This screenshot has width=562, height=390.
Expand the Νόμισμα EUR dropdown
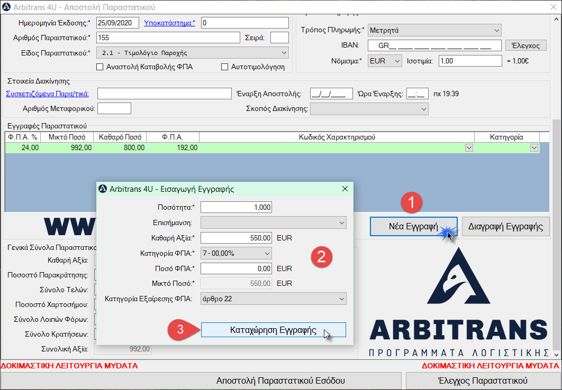click(x=385, y=61)
